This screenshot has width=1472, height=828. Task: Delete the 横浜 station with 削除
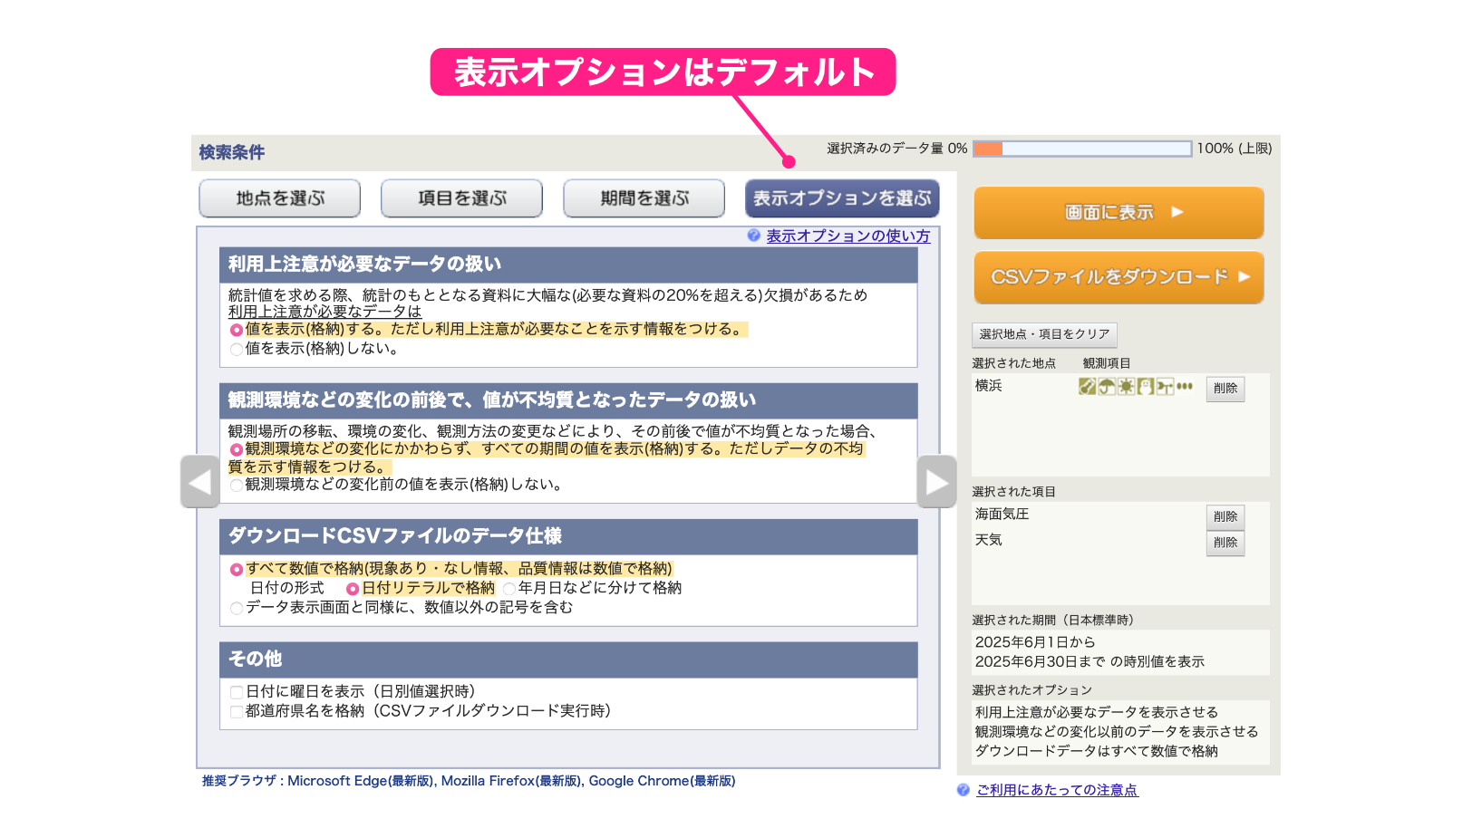point(1225,389)
